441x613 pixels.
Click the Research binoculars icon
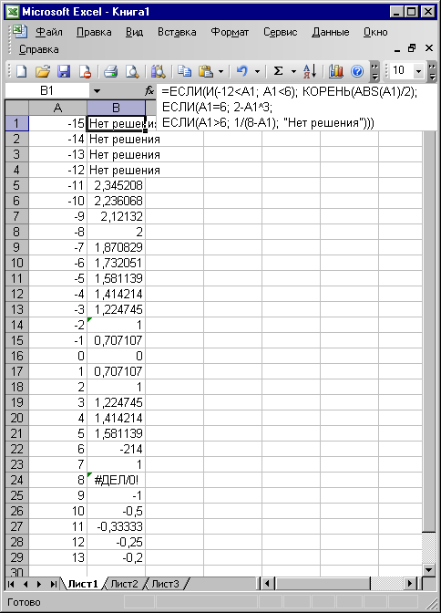[159, 71]
